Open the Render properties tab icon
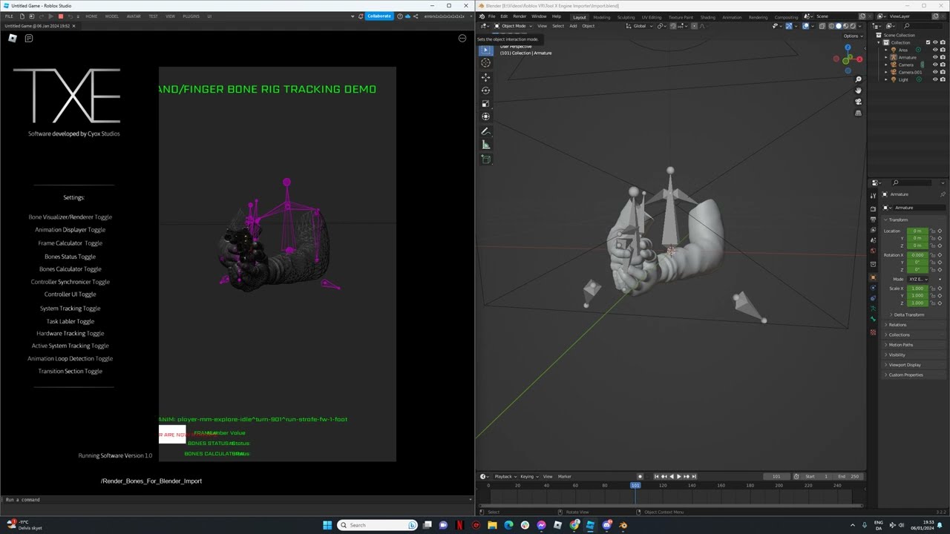Viewport: 950px width, 534px height. click(x=873, y=209)
